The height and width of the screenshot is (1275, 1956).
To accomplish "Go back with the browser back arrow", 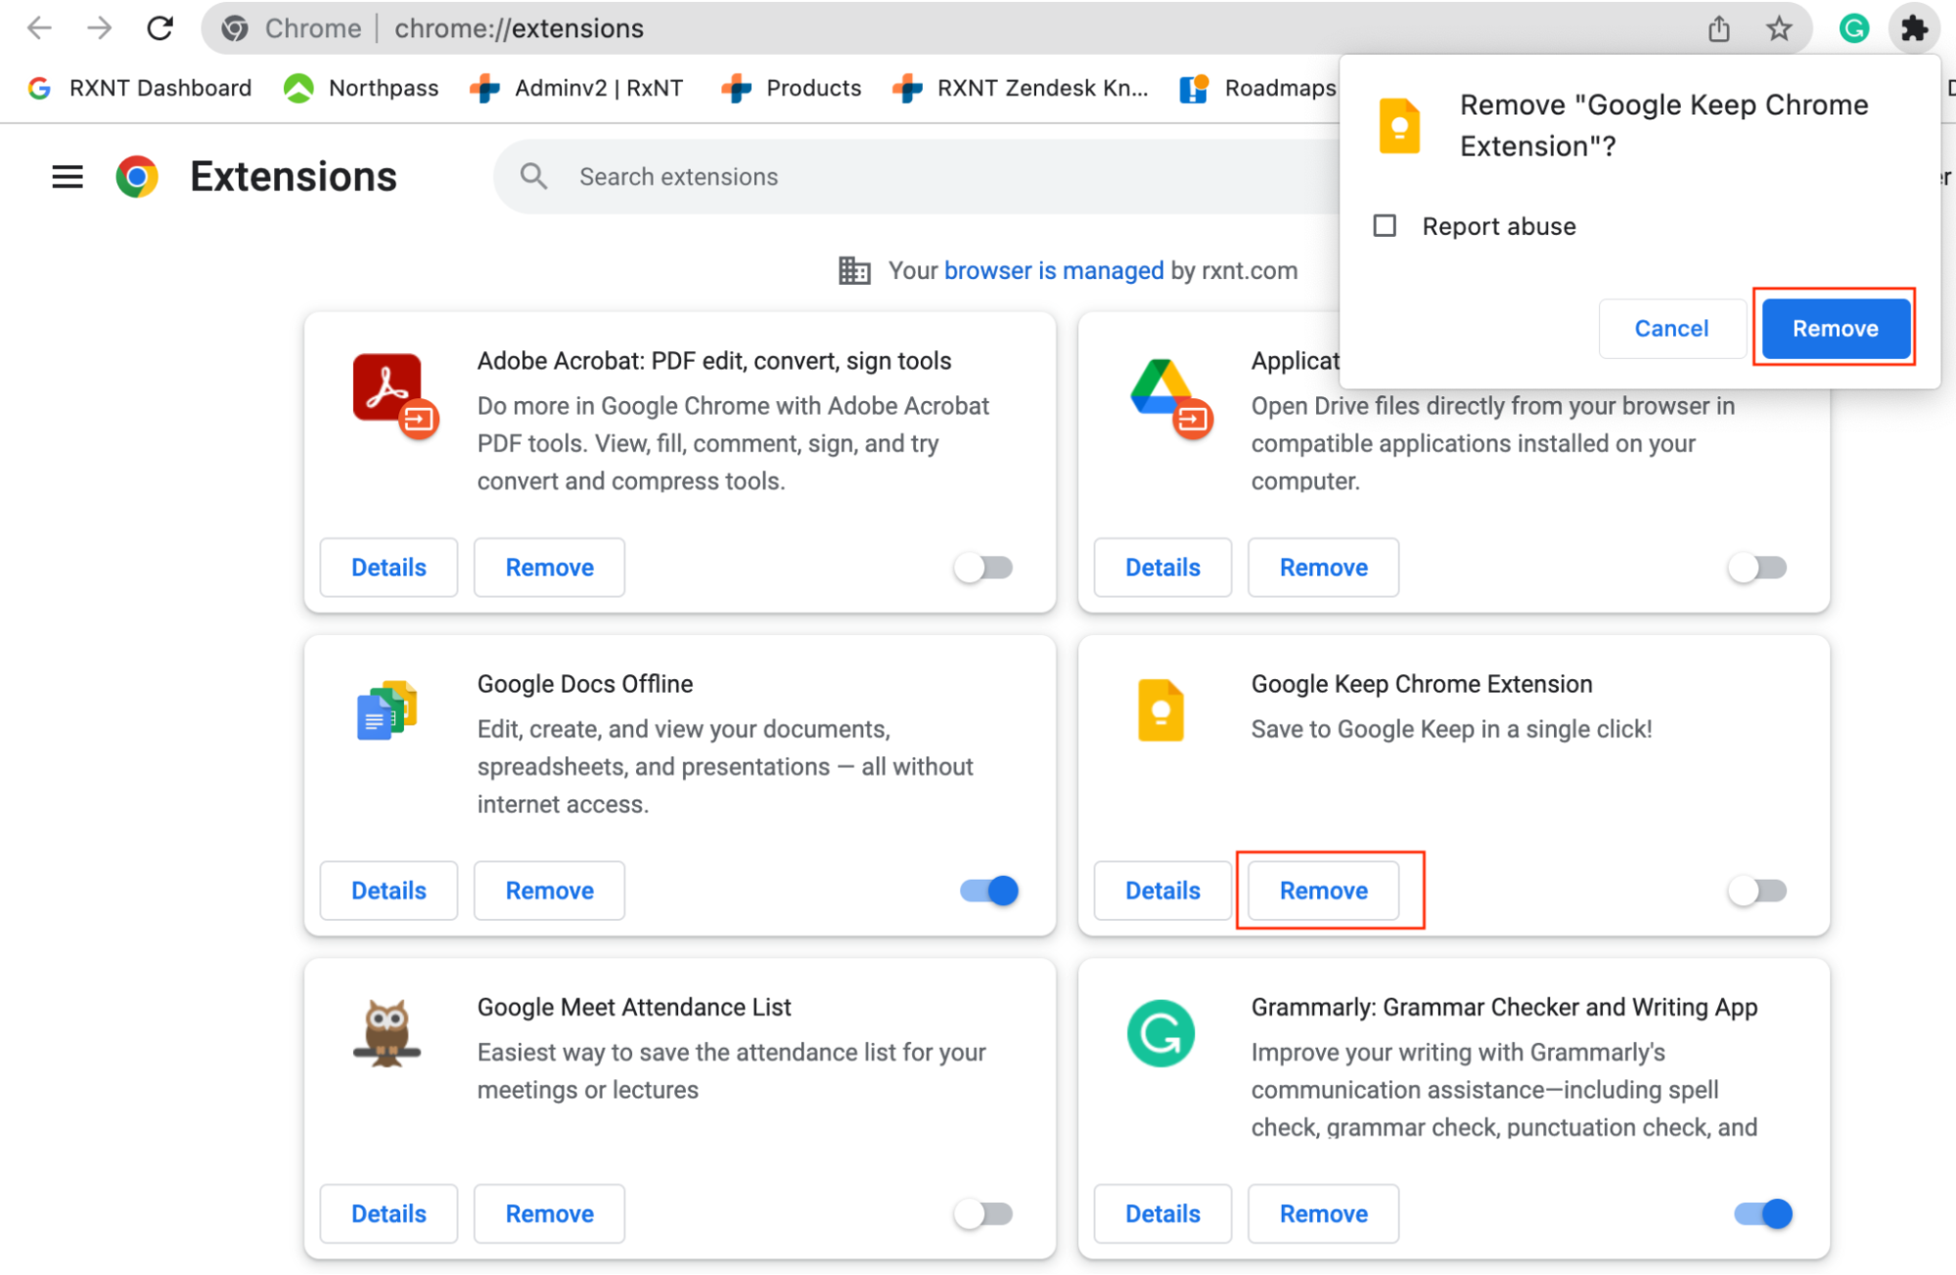I will click(x=39, y=28).
